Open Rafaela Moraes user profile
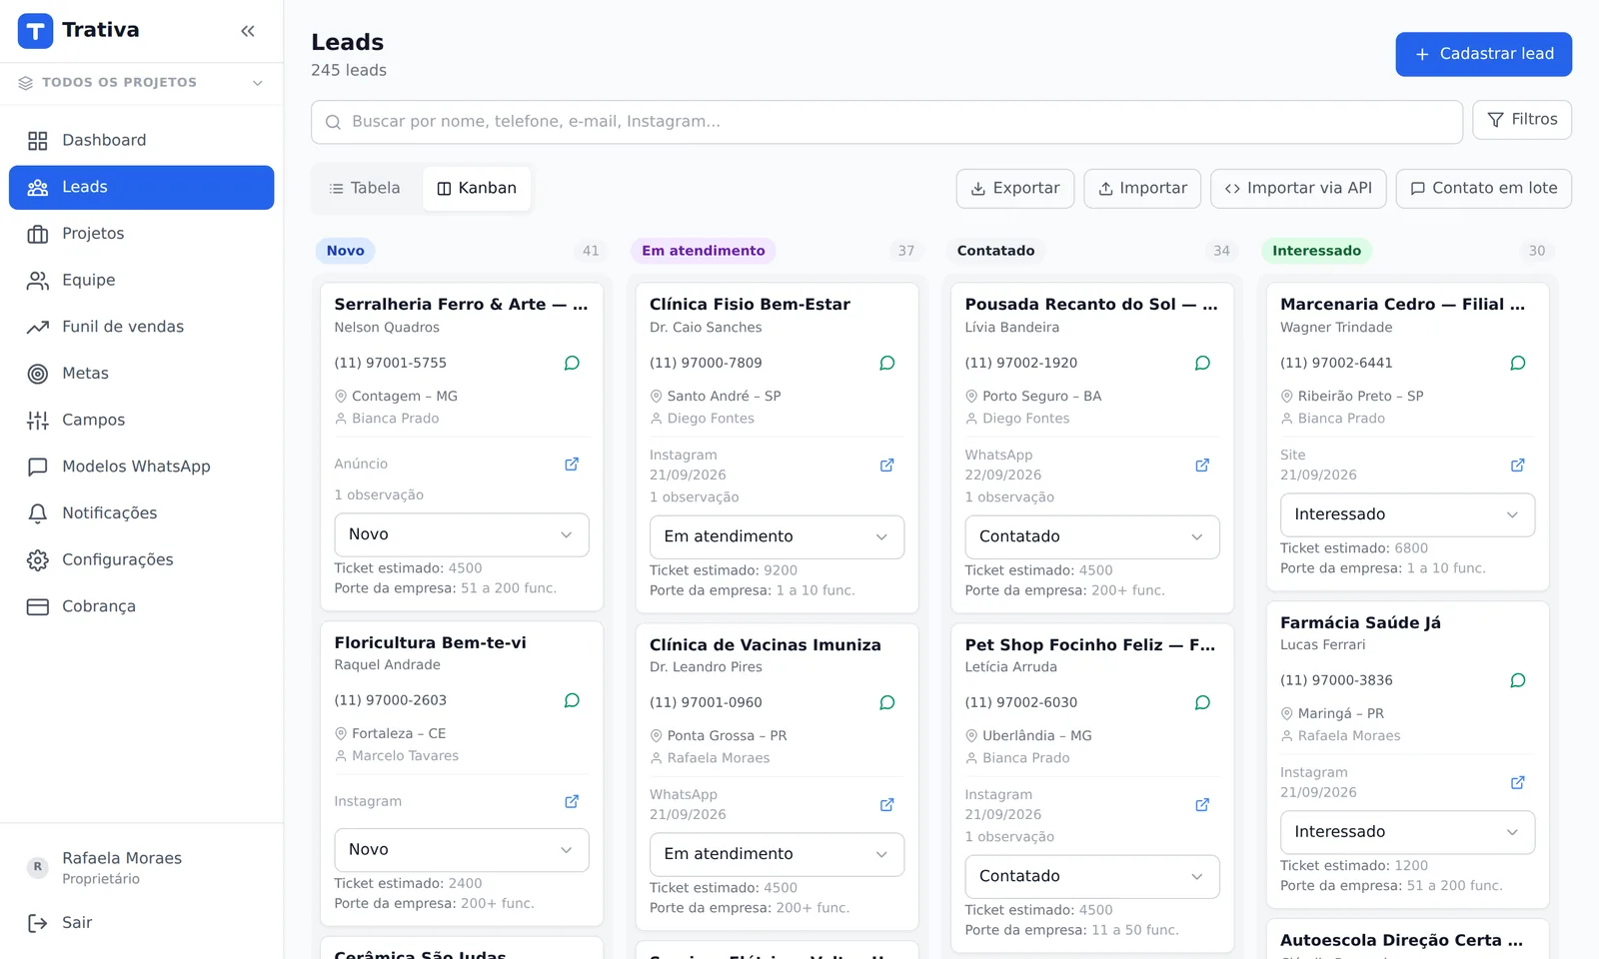 (142, 867)
